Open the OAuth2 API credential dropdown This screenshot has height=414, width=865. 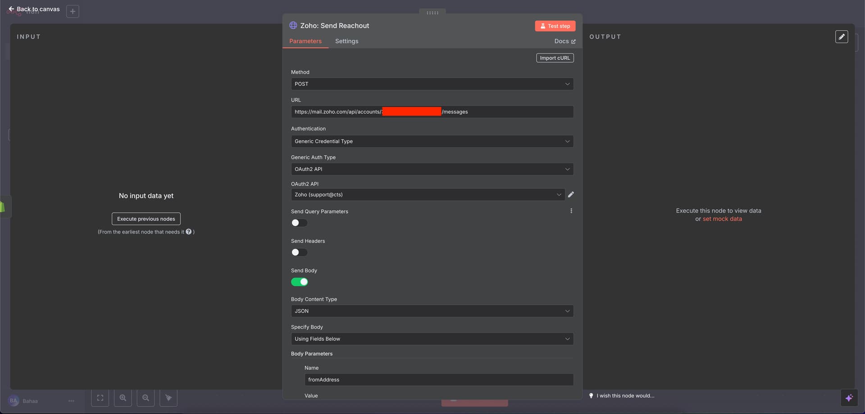click(x=428, y=194)
